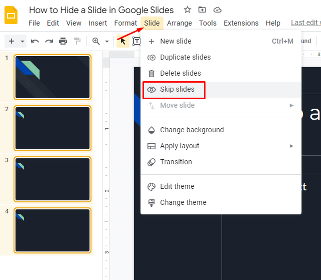
Task: Expand the Apply layout submenu arrow
Action: pos(291,146)
